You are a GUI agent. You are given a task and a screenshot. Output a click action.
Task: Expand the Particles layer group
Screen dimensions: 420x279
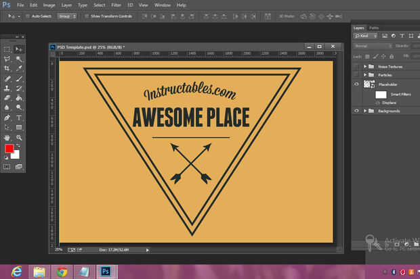366,75
